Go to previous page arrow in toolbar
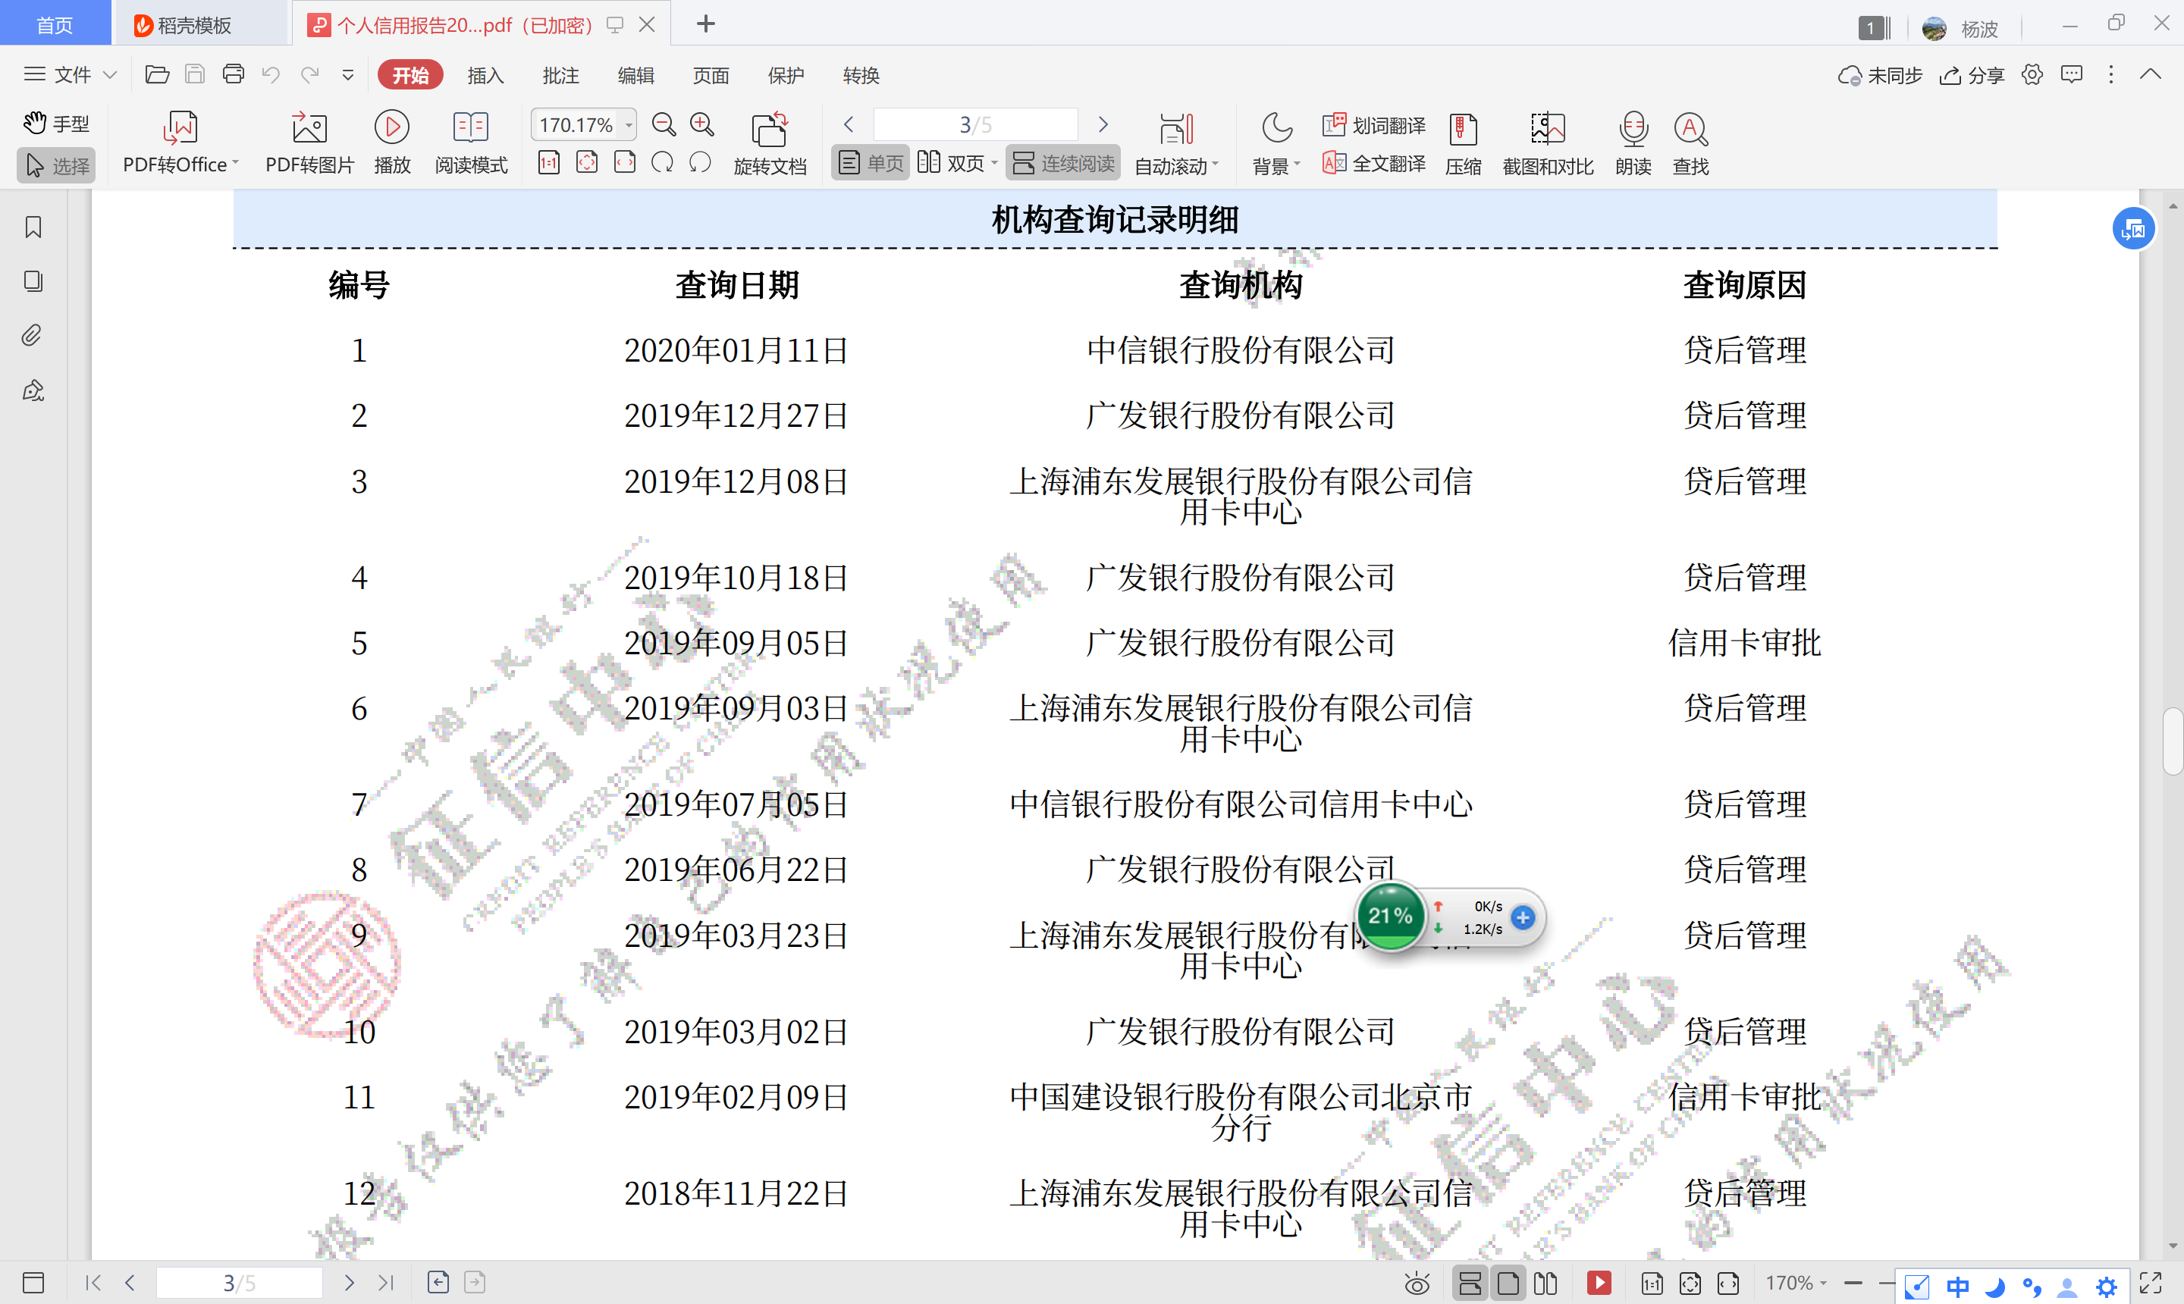This screenshot has height=1304, width=2184. [x=848, y=125]
